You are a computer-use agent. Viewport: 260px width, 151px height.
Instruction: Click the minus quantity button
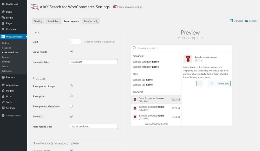click(x=198, y=83)
